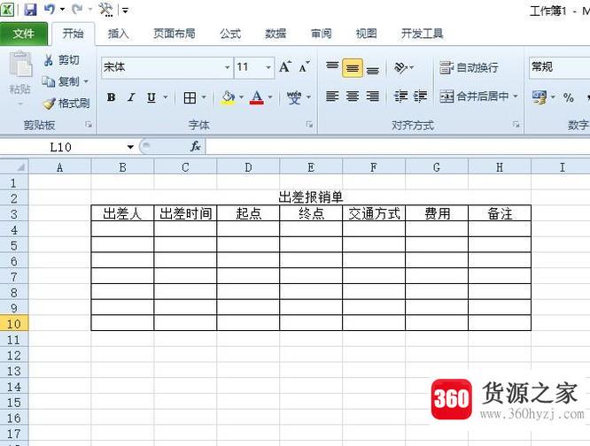Toggle middle vertical alignment button
The width and height of the screenshot is (590, 446).
[353, 68]
